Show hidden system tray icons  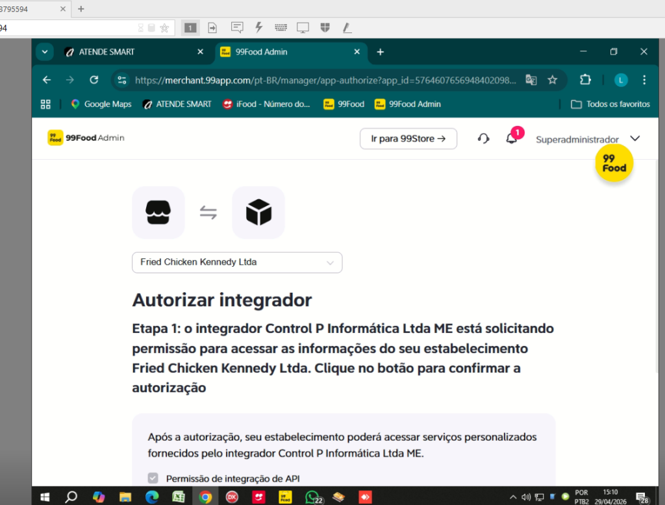(x=513, y=497)
